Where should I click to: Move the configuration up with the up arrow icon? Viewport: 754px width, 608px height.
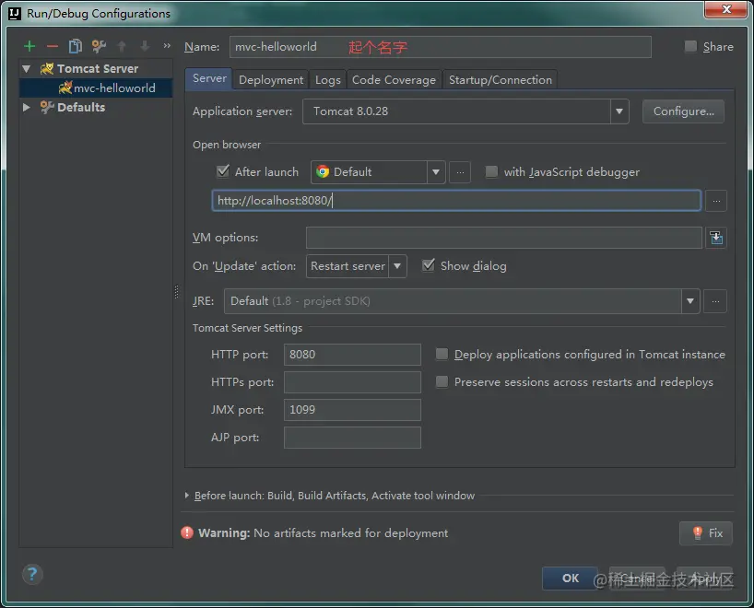click(x=122, y=46)
